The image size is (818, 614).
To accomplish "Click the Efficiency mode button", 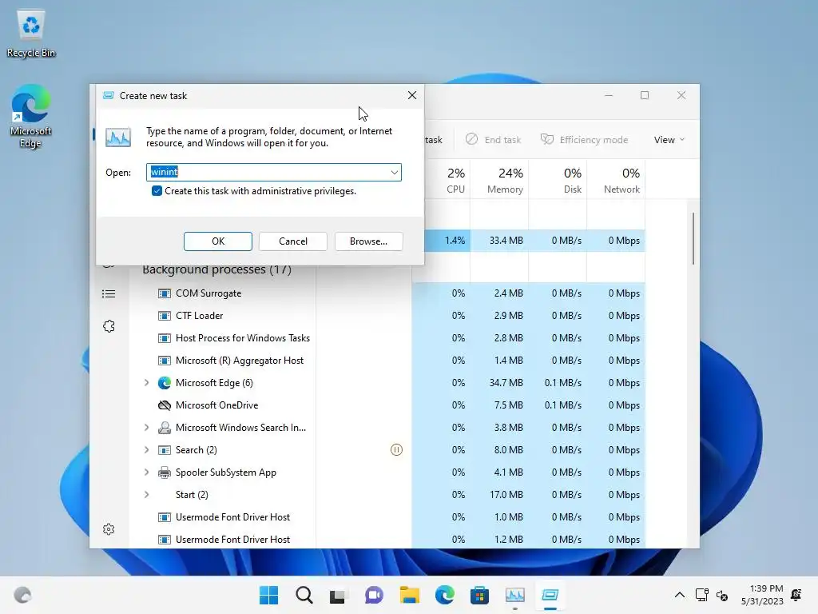I will (584, 139).
